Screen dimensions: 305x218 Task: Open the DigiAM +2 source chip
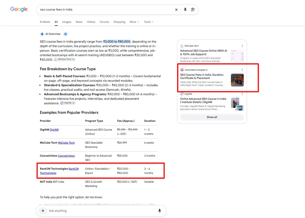point(68,103)
